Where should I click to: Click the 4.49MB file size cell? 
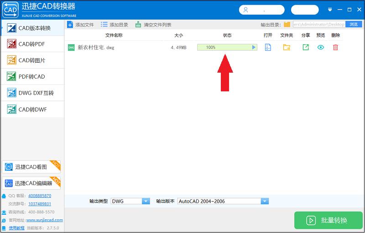point(178,48)
